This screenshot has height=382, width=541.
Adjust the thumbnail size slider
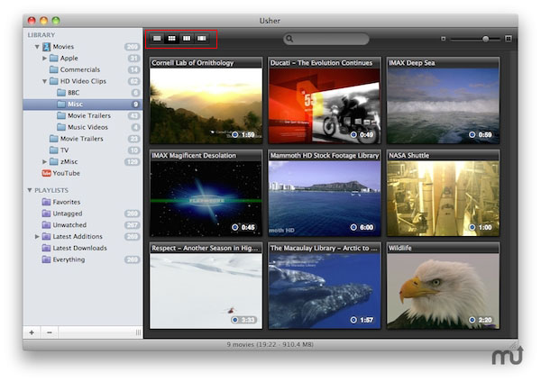(485, 39)
